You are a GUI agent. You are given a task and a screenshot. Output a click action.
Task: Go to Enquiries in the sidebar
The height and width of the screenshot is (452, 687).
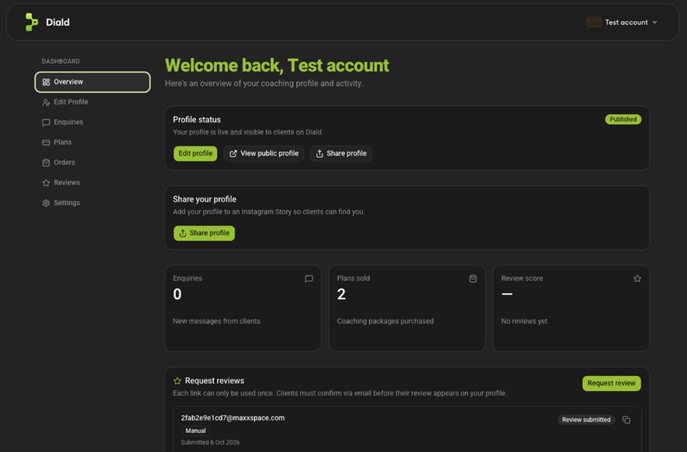coord(93,122)
